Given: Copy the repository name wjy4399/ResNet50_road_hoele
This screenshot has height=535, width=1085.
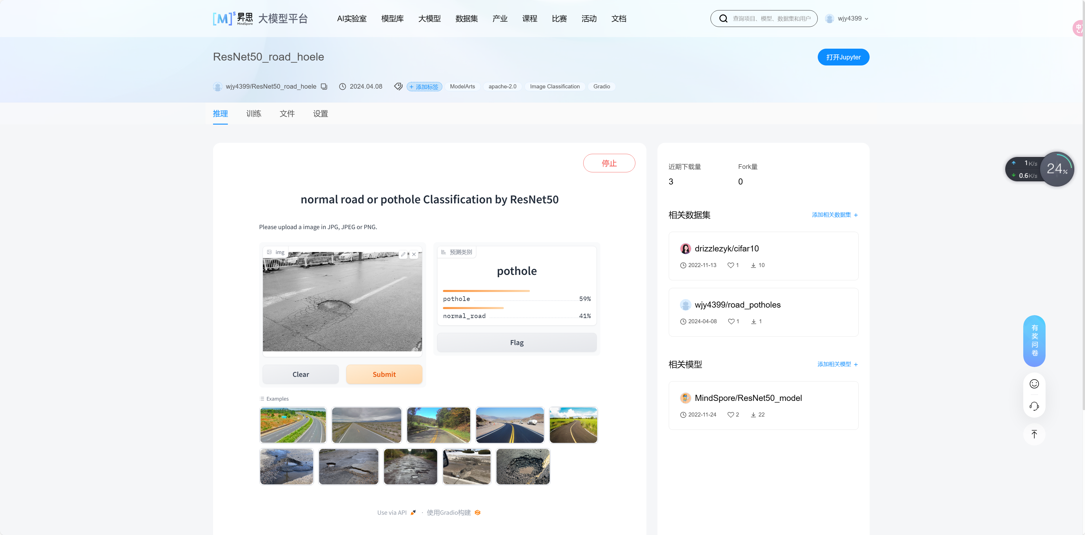Looking at the screenshot, I should pos(323,86).
